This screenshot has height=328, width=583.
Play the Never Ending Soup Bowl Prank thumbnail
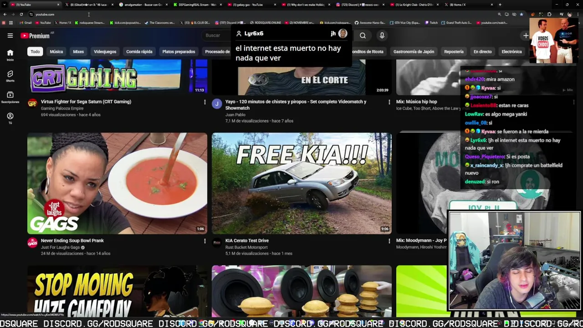tap(117, 184)
